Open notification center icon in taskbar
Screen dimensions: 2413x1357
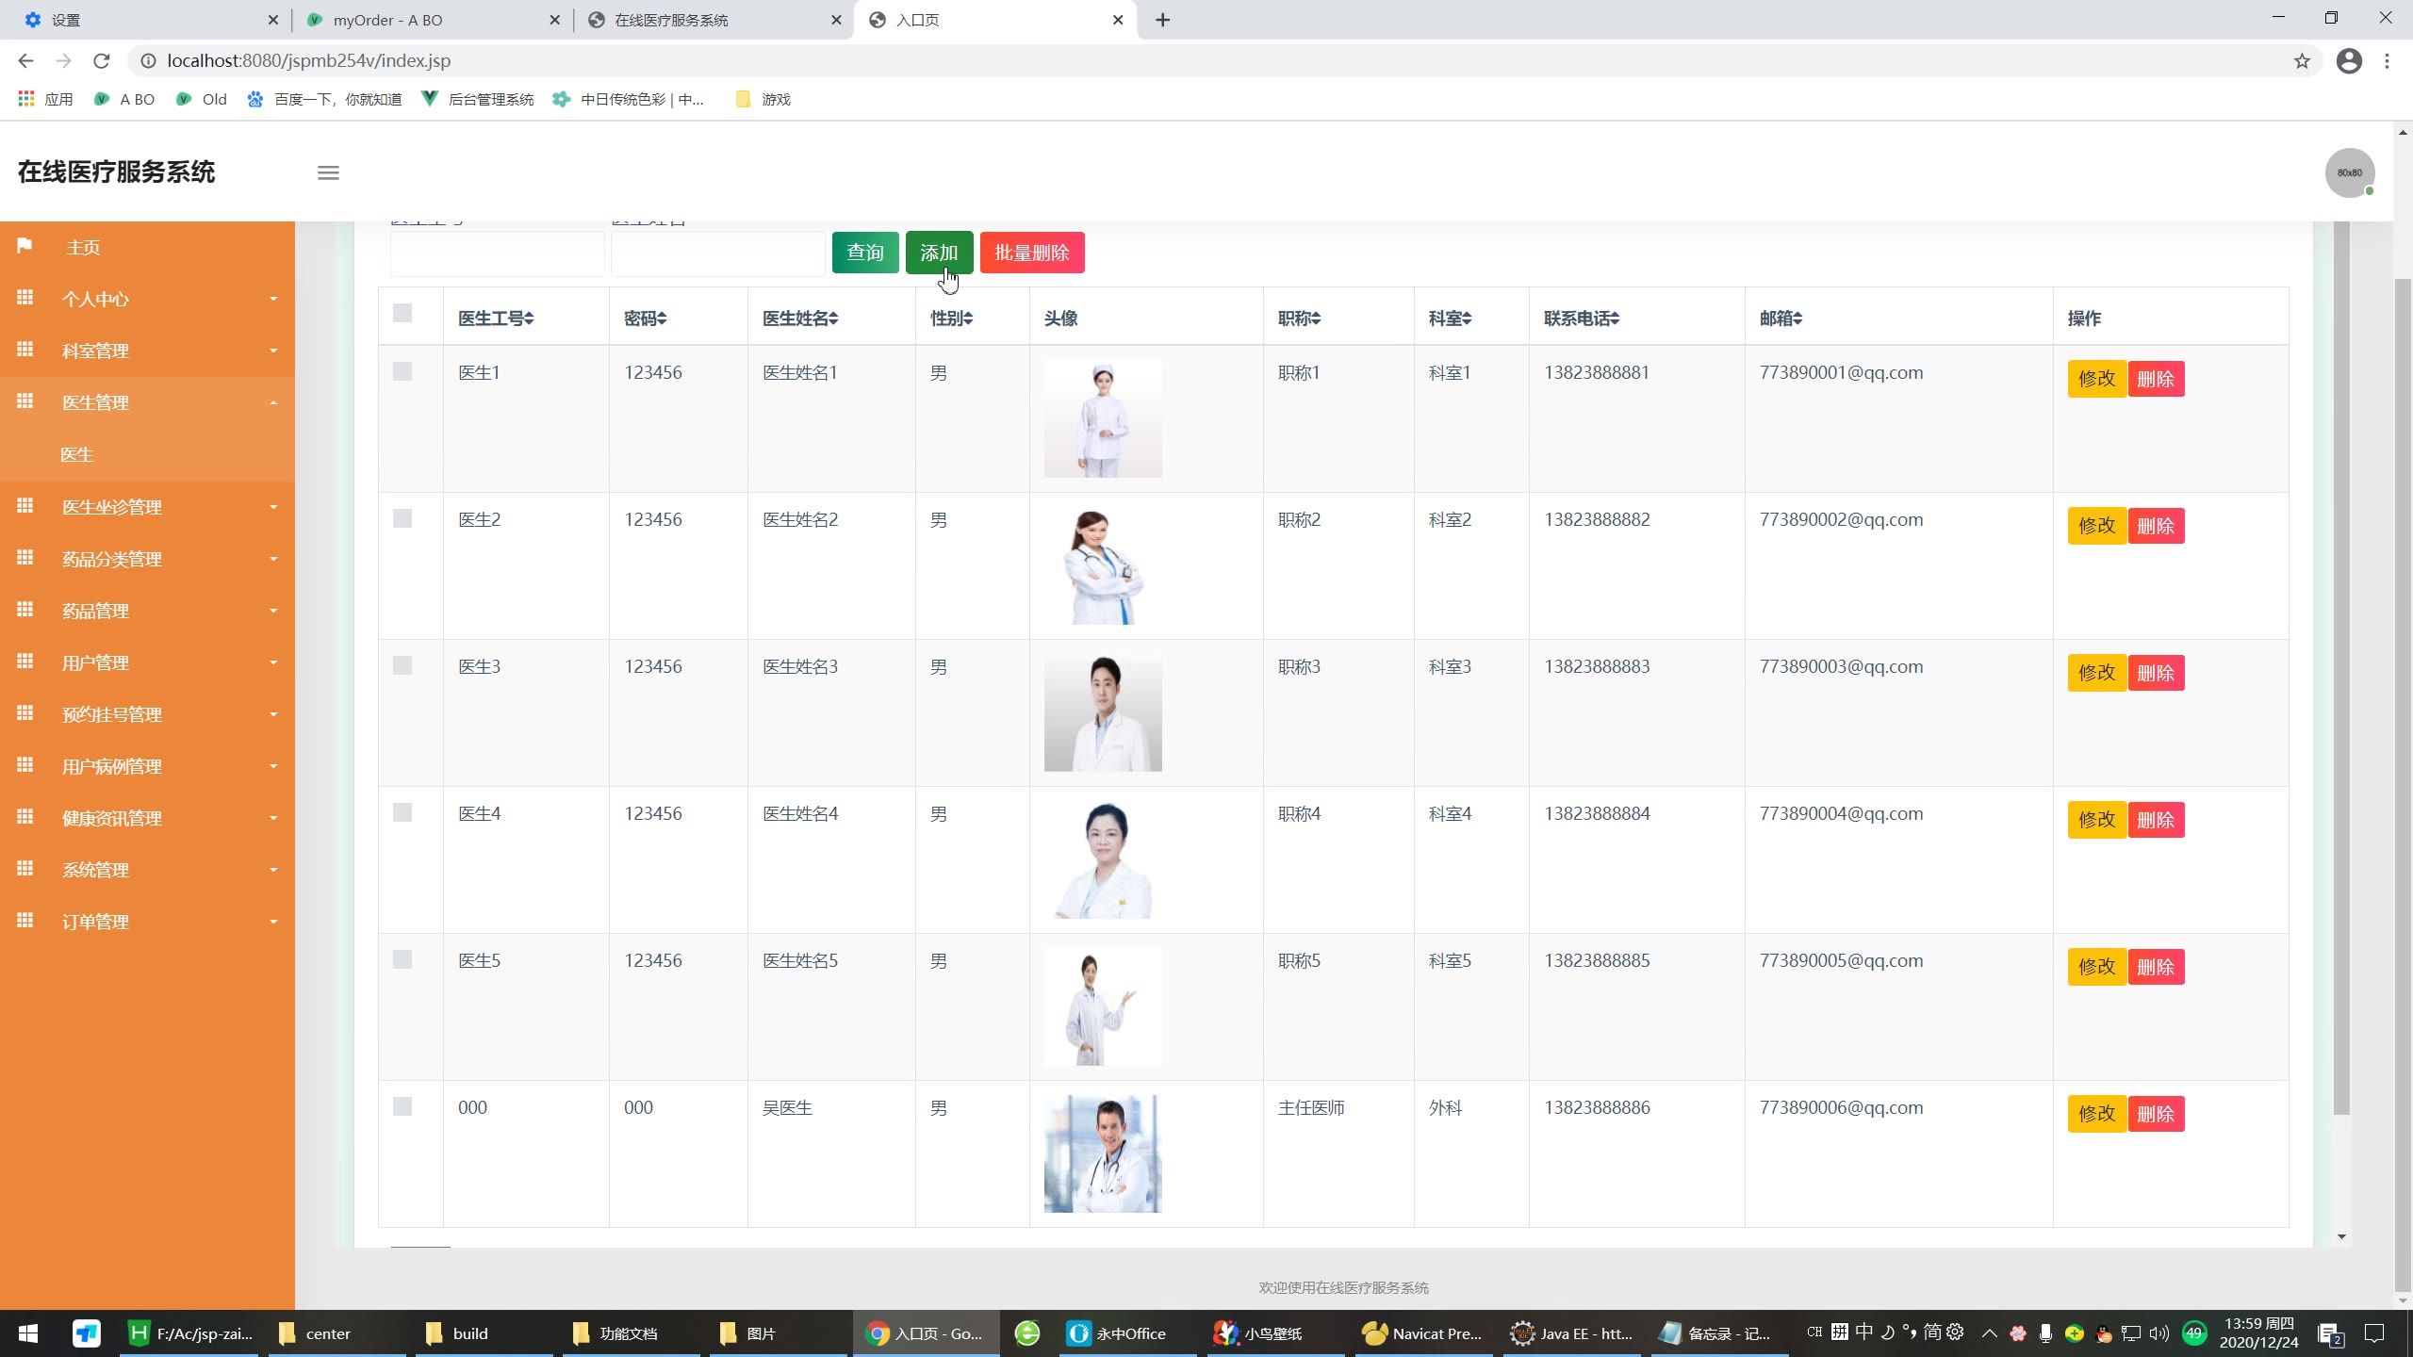(x=2374, y=1333)
